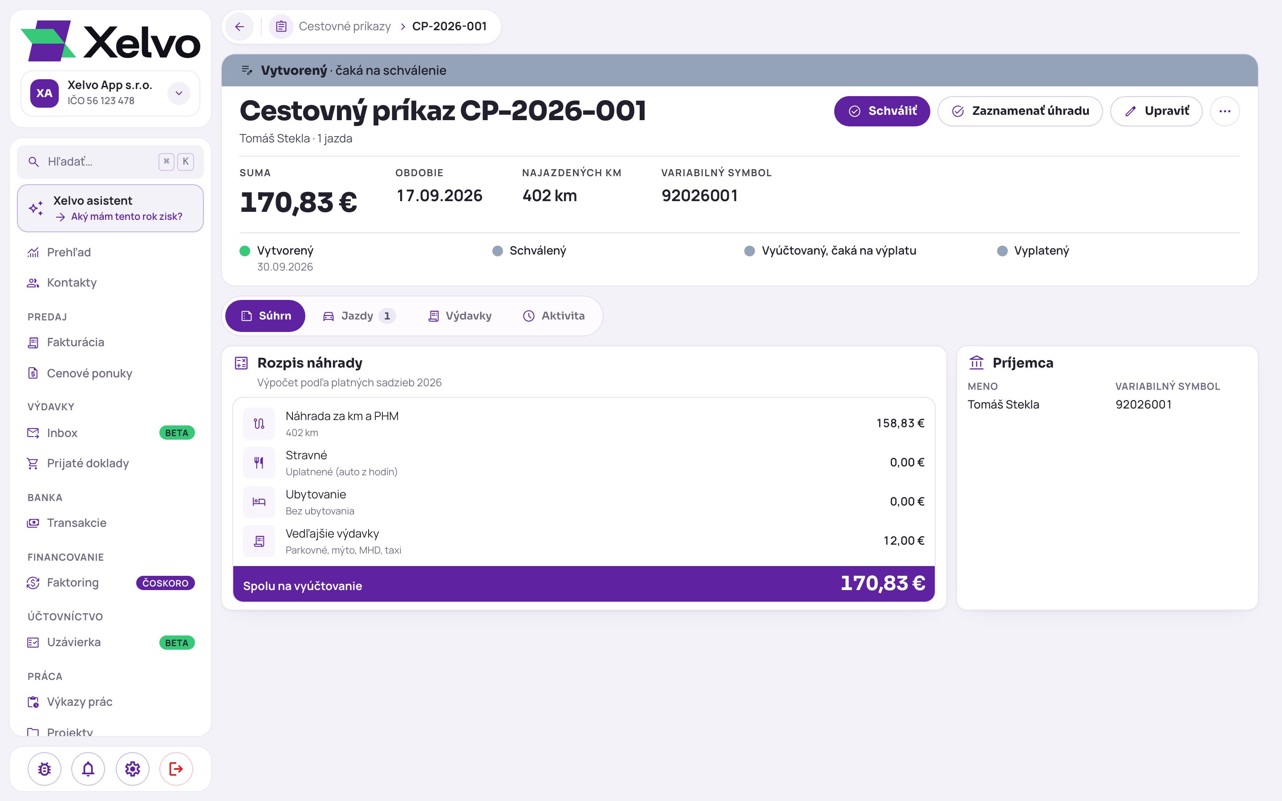Image resolution: width=1282 pixels, height=801 pixels.
Task: Open Faktoring in sidebar
Action: [x=110, y=583]
